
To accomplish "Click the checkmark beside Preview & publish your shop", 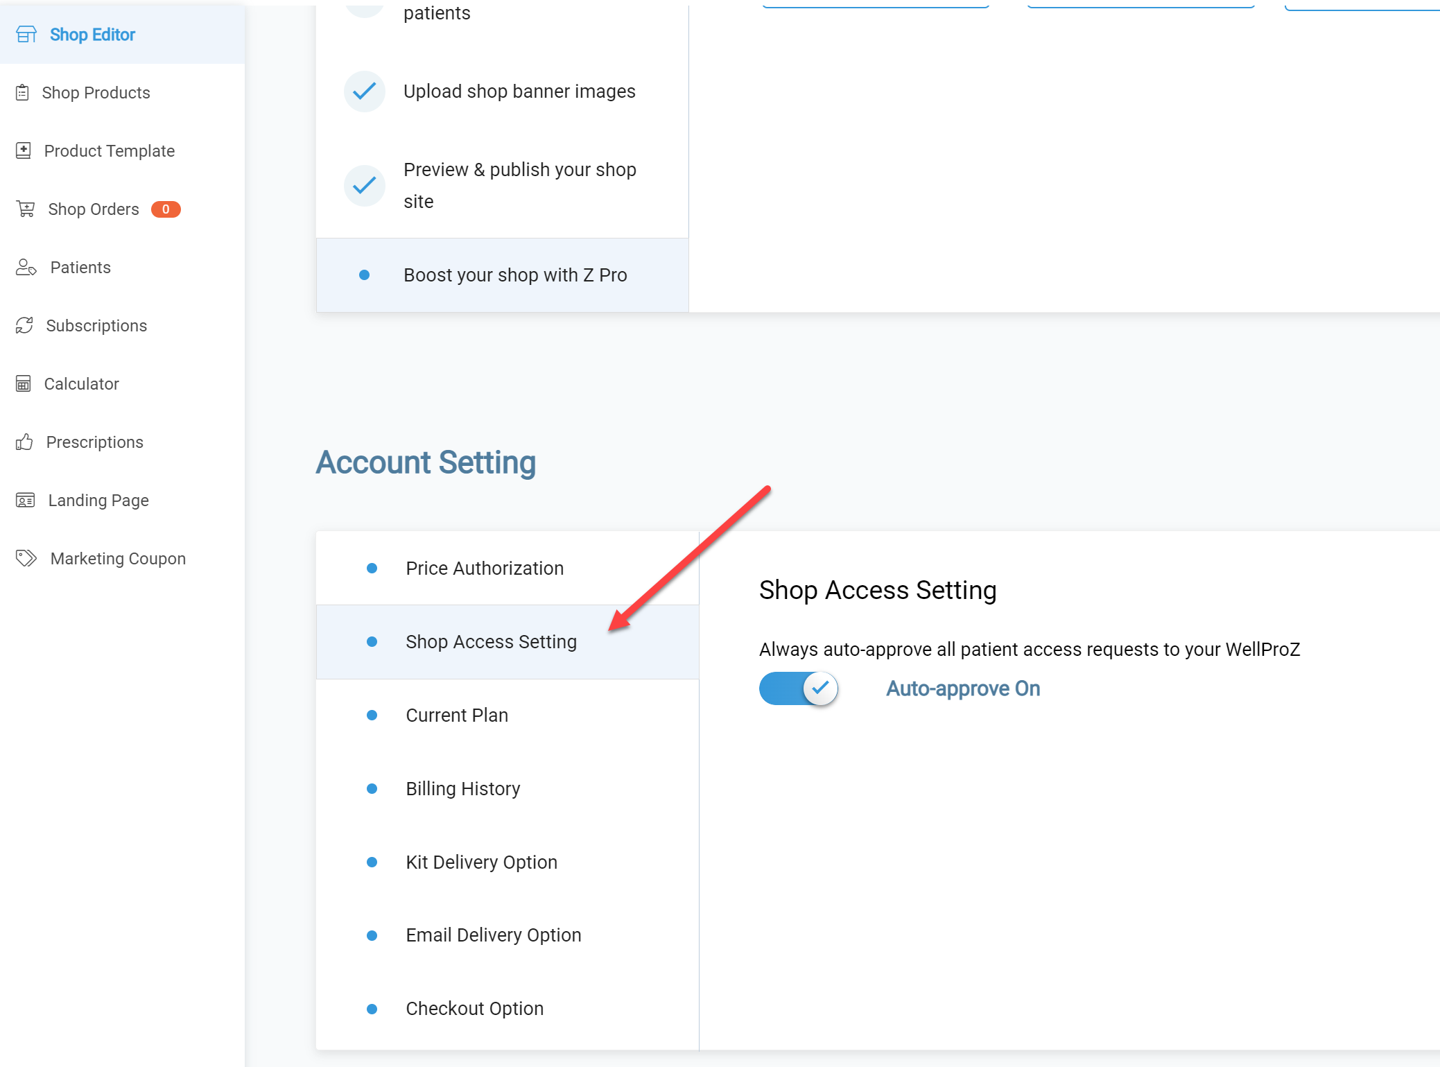I will coord(365,185).
